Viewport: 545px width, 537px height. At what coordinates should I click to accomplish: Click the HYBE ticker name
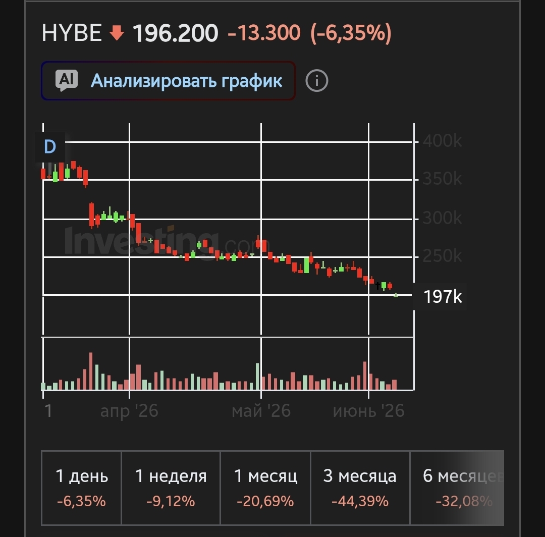click(72, 33)
